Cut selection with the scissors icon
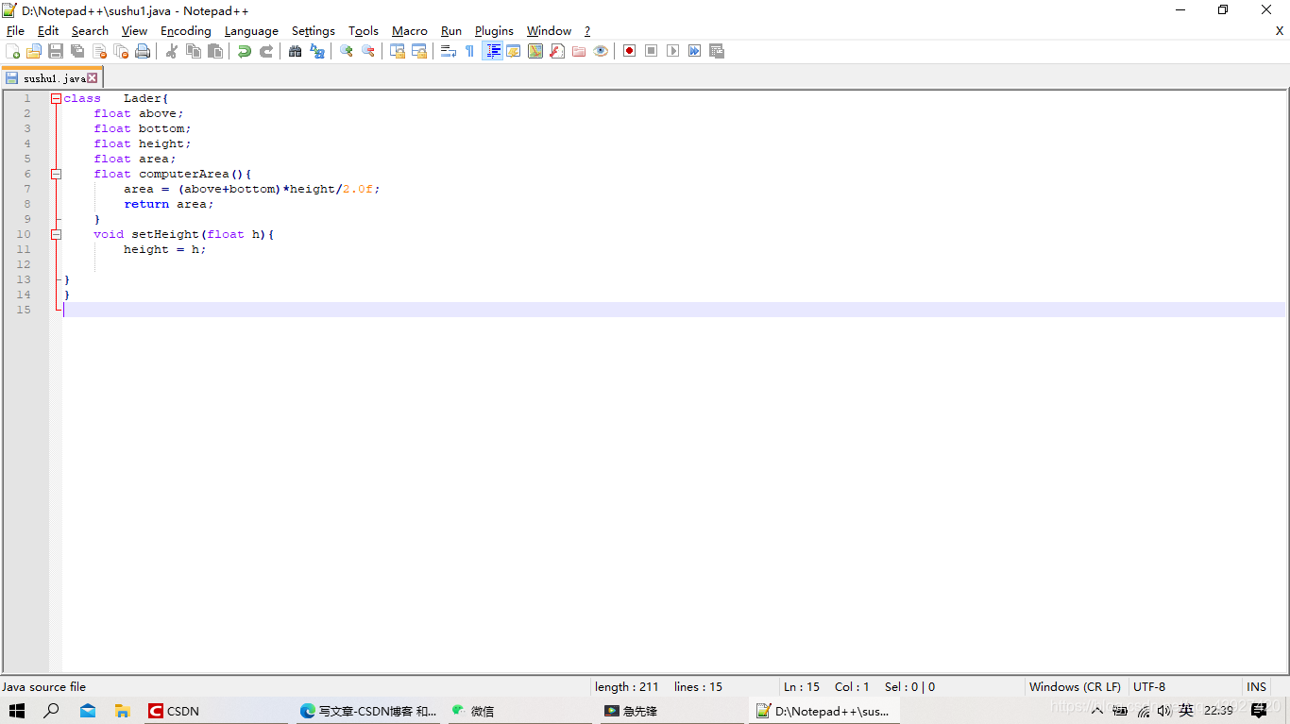Screen dimensions: 1290x724 click(172, 51)
